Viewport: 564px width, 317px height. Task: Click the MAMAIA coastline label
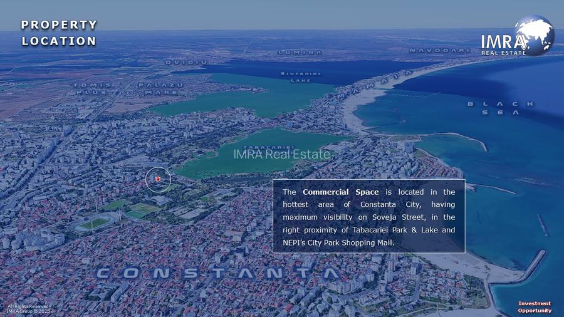(x=374, y=84)
